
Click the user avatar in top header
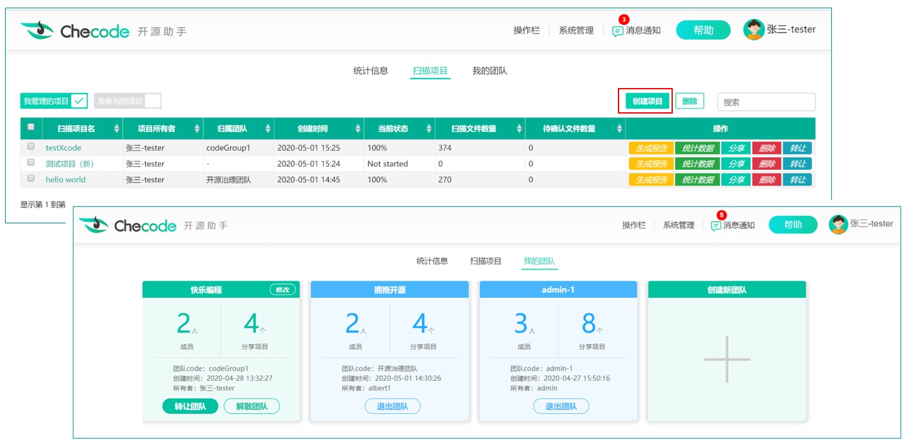pyautogui.click(x=754, y=30)
